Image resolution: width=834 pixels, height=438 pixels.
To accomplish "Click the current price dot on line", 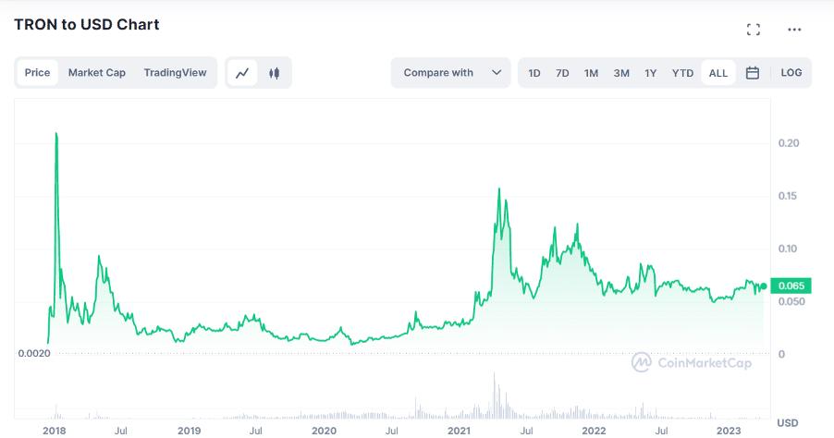I will [x=764, y=286].
